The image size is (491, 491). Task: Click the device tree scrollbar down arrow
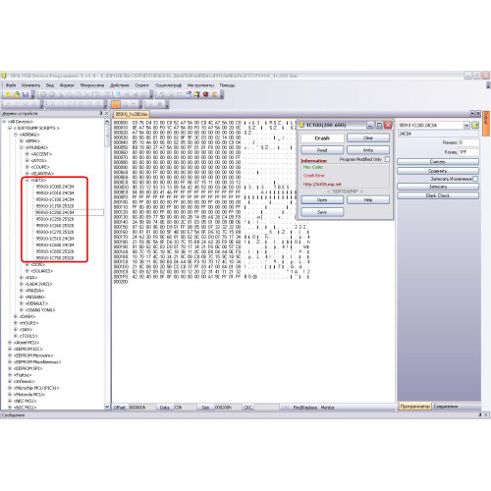107,407
